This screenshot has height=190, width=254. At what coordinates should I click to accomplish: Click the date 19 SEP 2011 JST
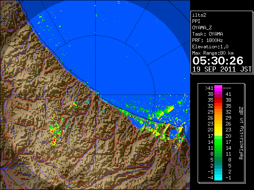pos(222,69)
